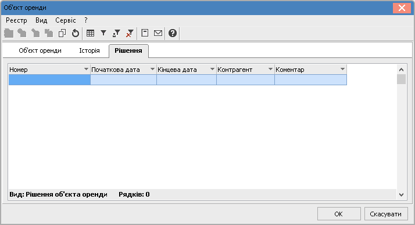The width and height of the screenshot is (415, 225).
Task: Click the vertical scrollbar thumb
Action: pyautogui.click(x=401, y=79)
